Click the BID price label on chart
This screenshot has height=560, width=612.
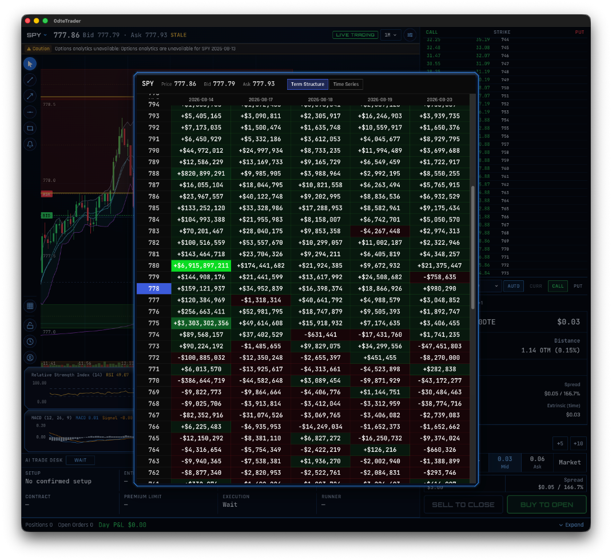(x=46, y=216)
